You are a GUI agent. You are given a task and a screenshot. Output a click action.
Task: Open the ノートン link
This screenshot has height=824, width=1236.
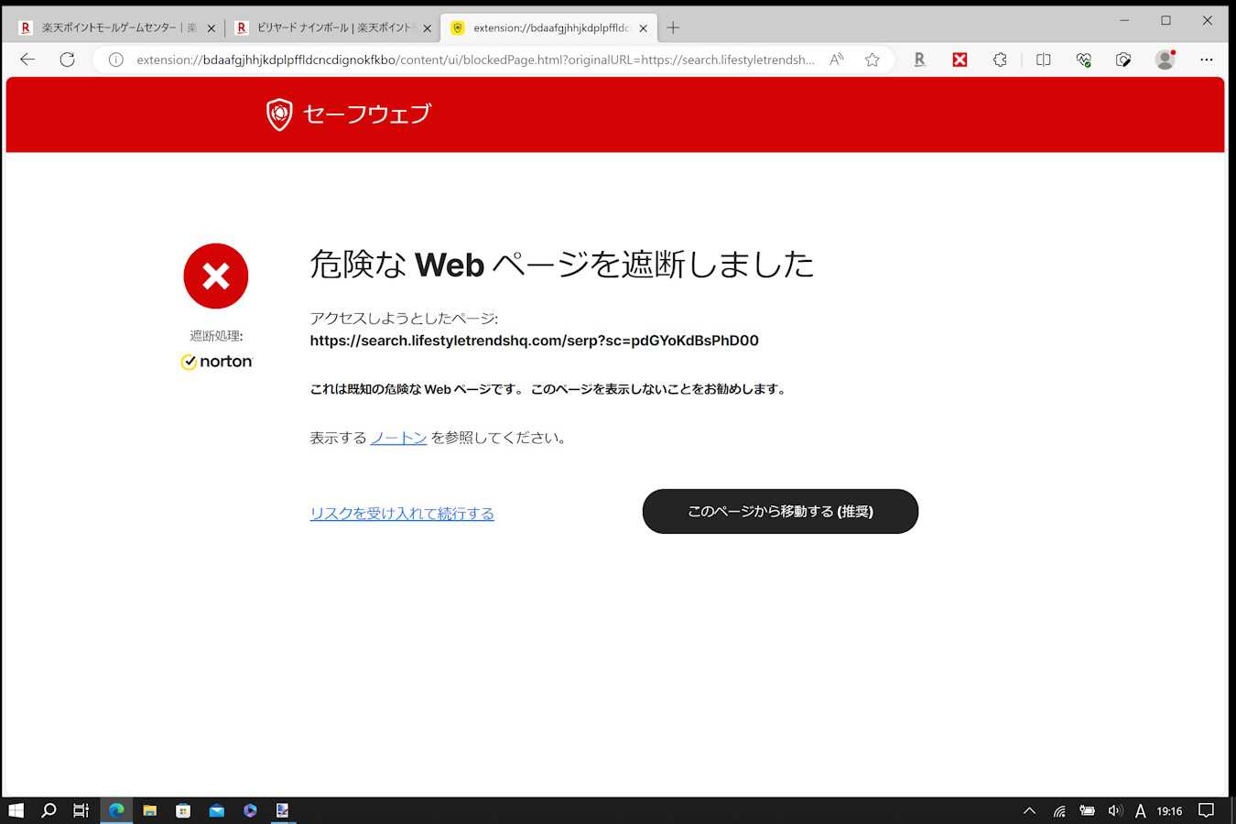click(398, 438)
